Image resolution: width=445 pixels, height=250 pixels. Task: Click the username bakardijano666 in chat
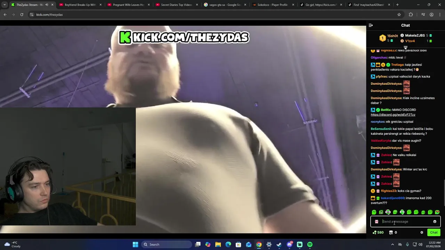[392, 198]
